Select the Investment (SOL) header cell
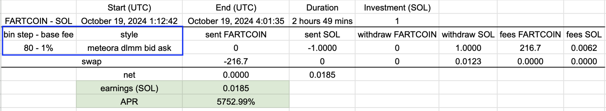Screen dimensions: 606x111 click(397, 8)
